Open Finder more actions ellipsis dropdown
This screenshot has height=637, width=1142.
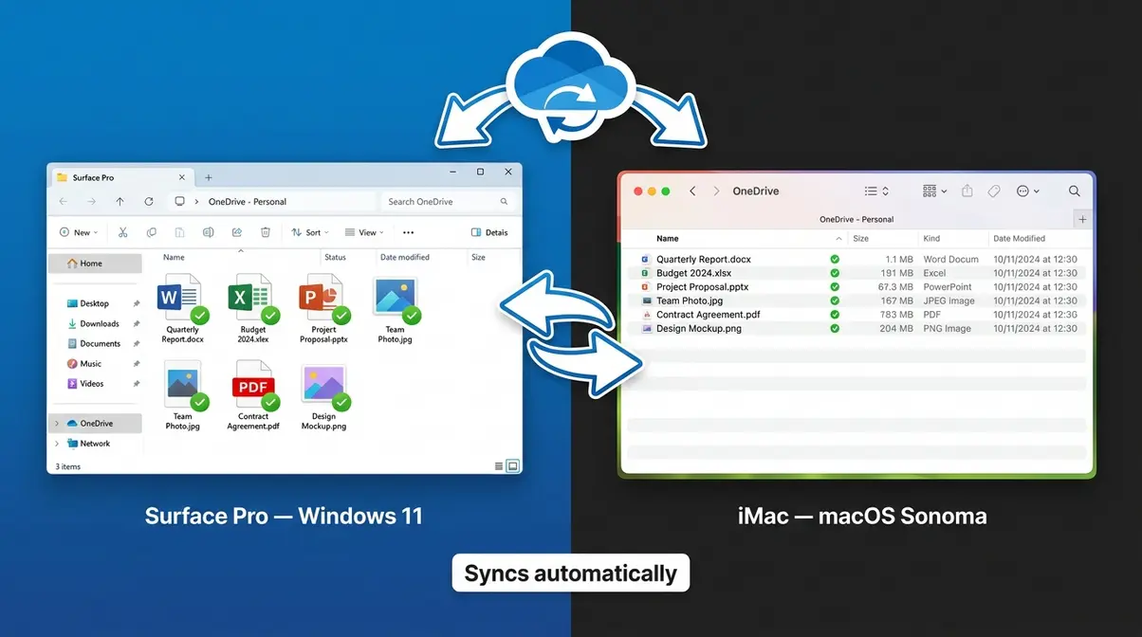tap(1028, 191)
